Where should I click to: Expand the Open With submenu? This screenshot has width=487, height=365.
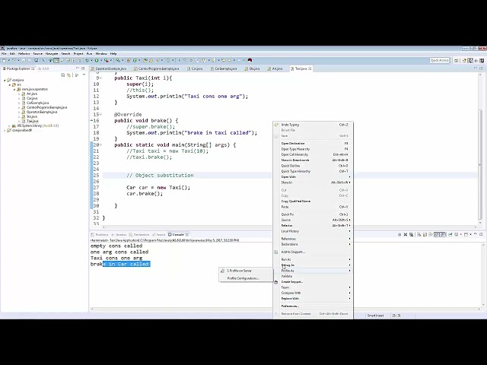[313, 177]
